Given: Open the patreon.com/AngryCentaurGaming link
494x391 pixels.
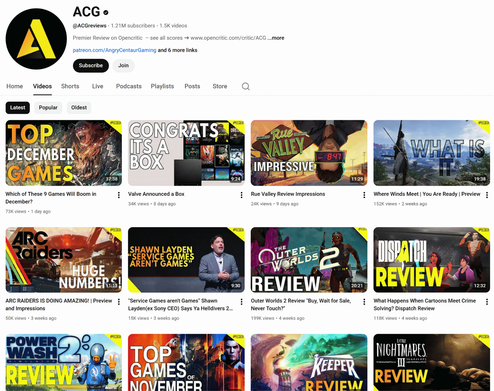Looking at the screenshot, I should (114, 50).
